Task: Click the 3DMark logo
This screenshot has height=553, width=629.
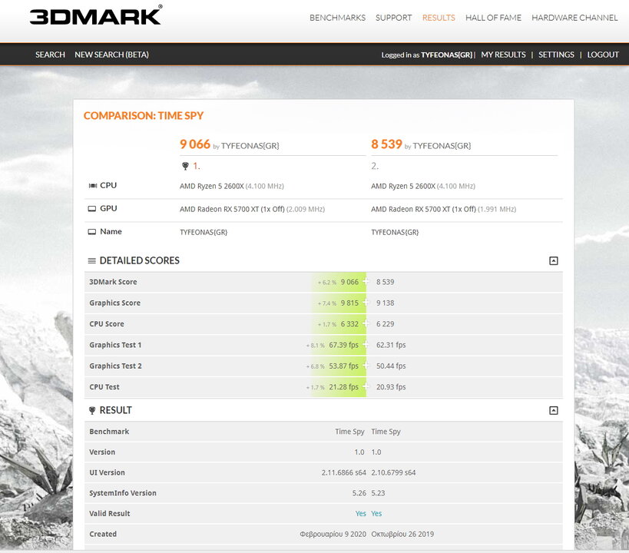Action: coord(96,15)
